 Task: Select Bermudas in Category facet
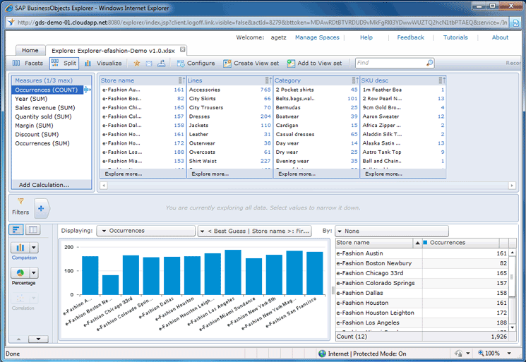(316, 107)
